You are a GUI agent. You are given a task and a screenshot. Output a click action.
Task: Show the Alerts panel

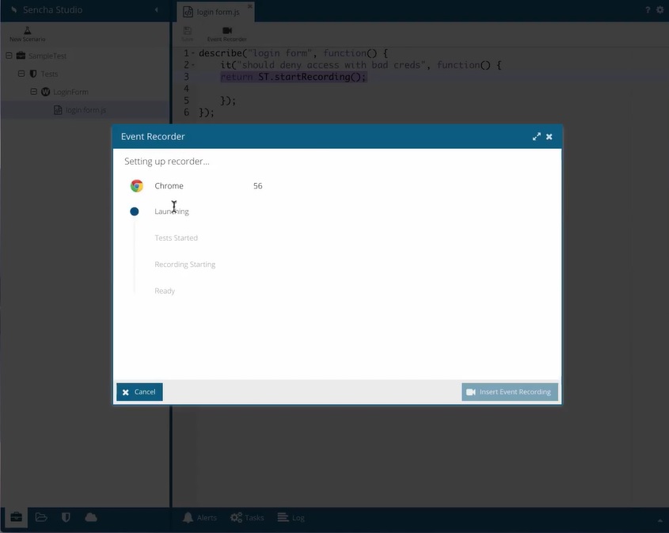click(x=200, y=518)
